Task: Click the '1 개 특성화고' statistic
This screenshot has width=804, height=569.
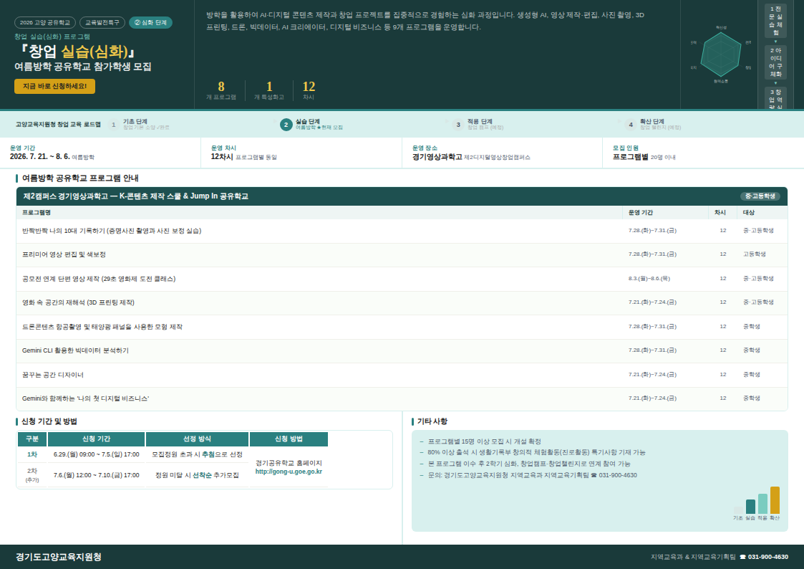Action: click(269, 90)
